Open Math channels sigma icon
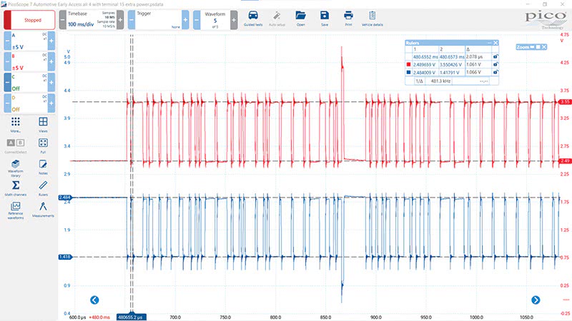 [x=15, y=188]
